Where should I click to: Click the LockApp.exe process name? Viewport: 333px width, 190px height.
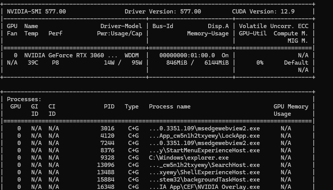[241, 136]
